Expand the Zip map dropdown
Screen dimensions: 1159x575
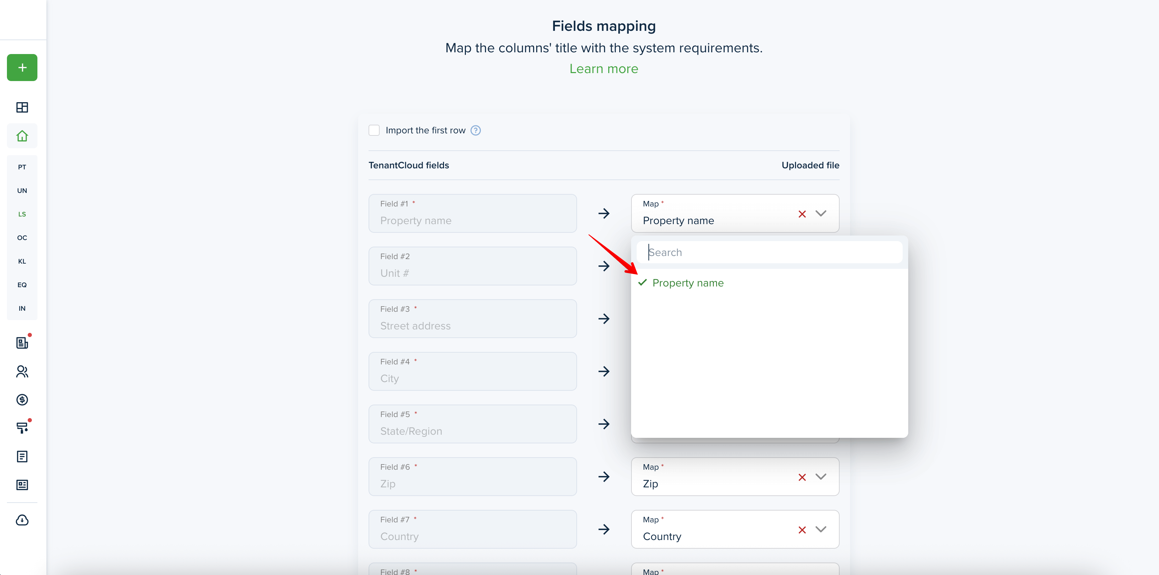821,477
